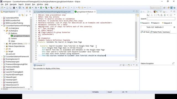
Task: Click the External Tools run icon
Action: (51, 8)
